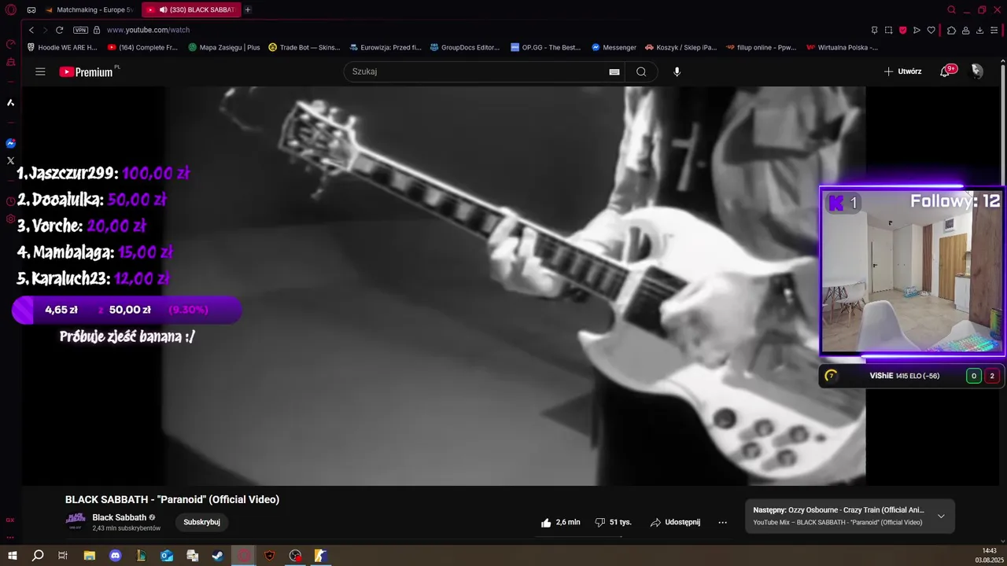Image resolution: width=1007 pixels, height=566 pixels.
Task: Click the Paranoid video player frame
Action: pos(515,285)
